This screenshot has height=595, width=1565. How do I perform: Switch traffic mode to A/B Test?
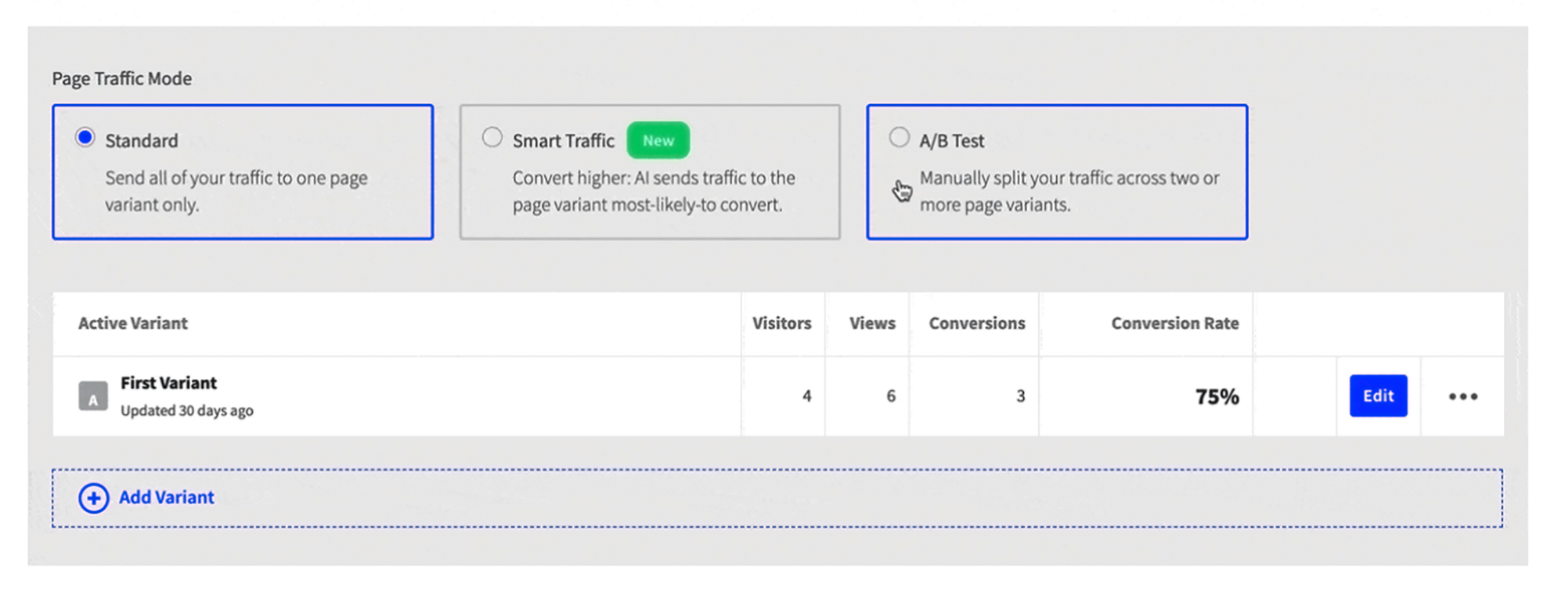(899, 136)
